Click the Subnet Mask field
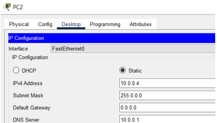The height and width of the screenshot is (123, 217). pos(167,95)
